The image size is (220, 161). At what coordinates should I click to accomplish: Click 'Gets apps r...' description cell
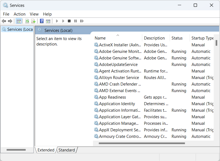coord(155,97)
